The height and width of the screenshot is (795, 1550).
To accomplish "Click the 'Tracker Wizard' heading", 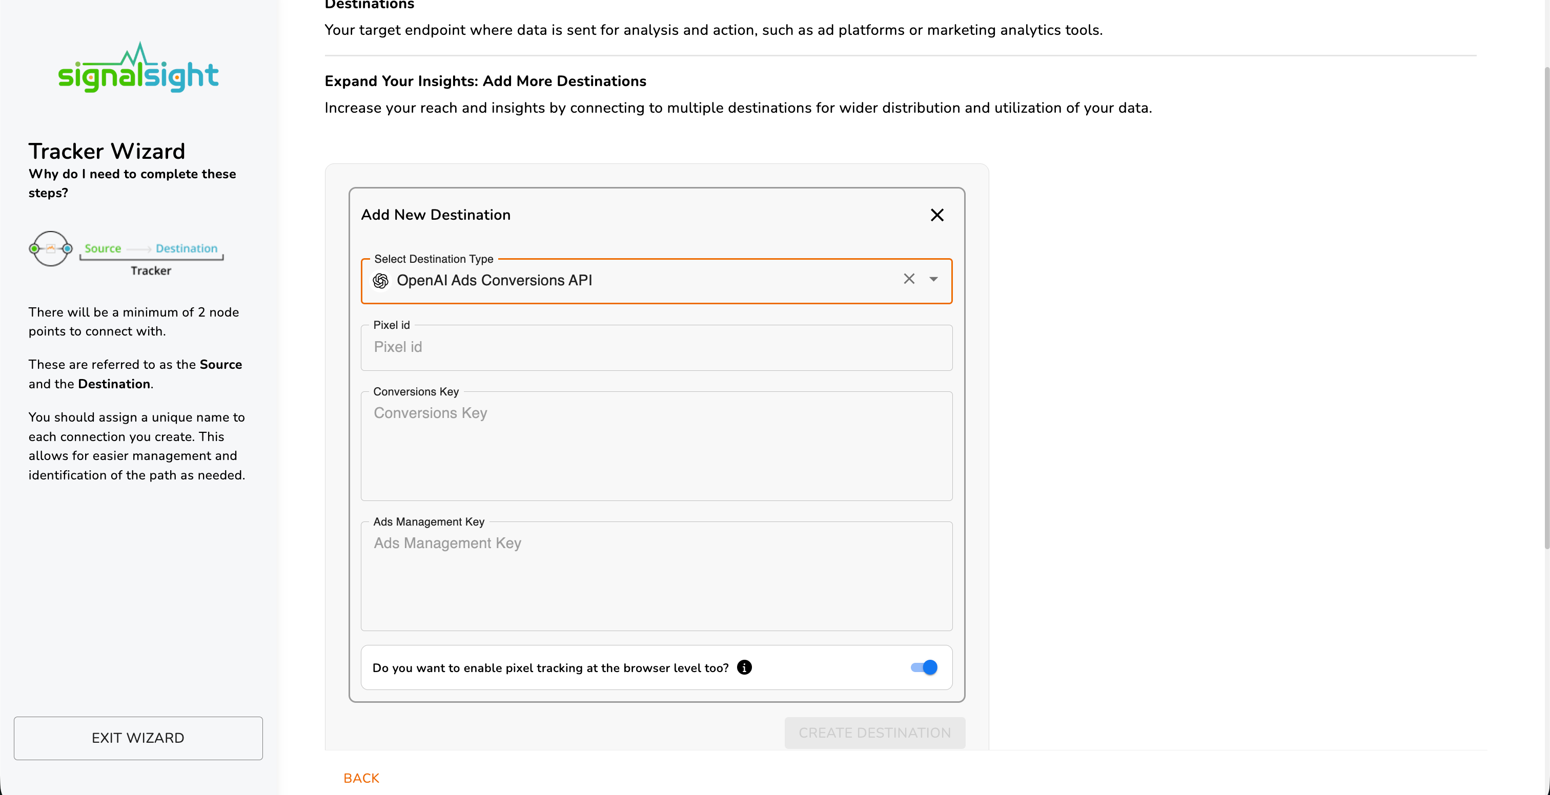I will click(x=107, y=151).
